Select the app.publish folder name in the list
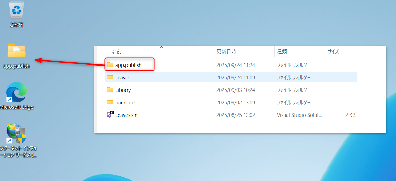The image size is (396, 181). (128, 65)
